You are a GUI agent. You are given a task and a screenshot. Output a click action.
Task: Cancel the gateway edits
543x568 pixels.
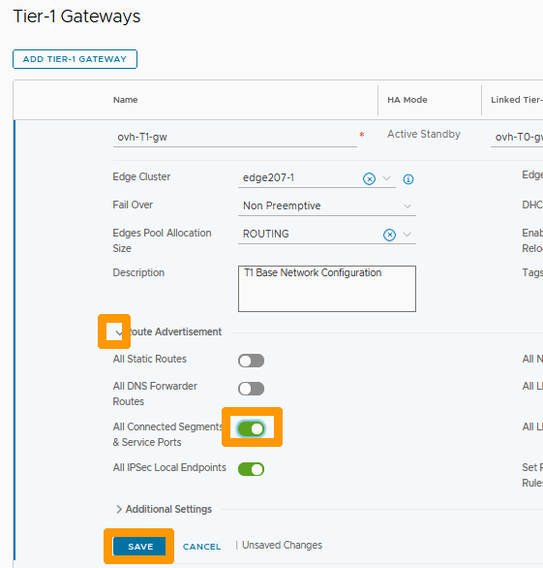click(201, 547)
